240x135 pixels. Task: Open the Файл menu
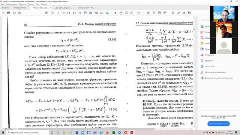3,4
